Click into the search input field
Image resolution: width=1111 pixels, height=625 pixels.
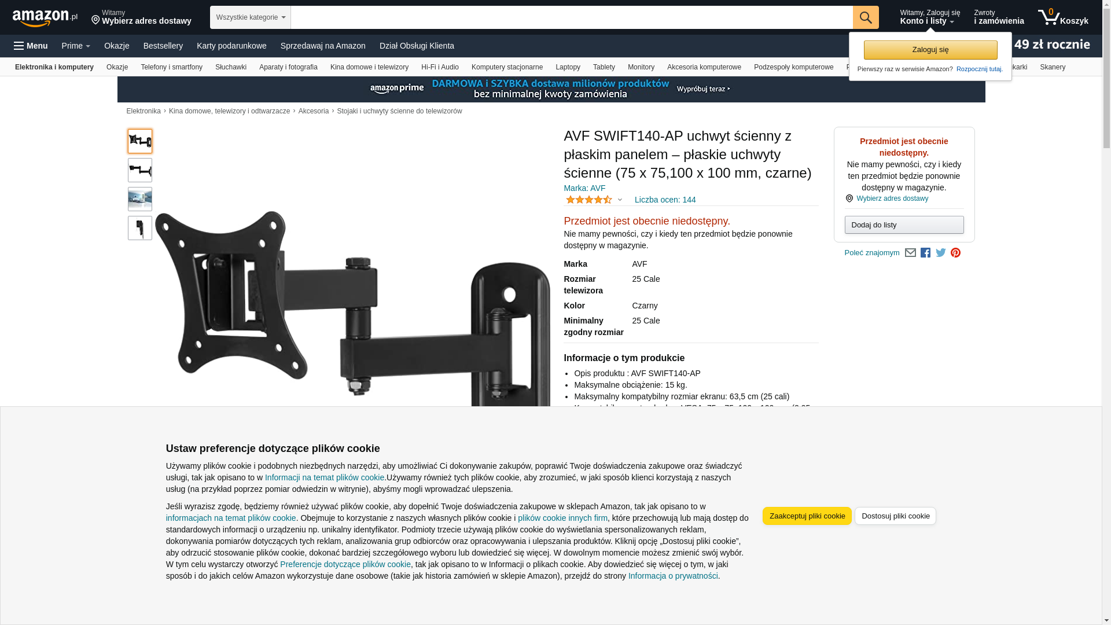pos(572,17)
